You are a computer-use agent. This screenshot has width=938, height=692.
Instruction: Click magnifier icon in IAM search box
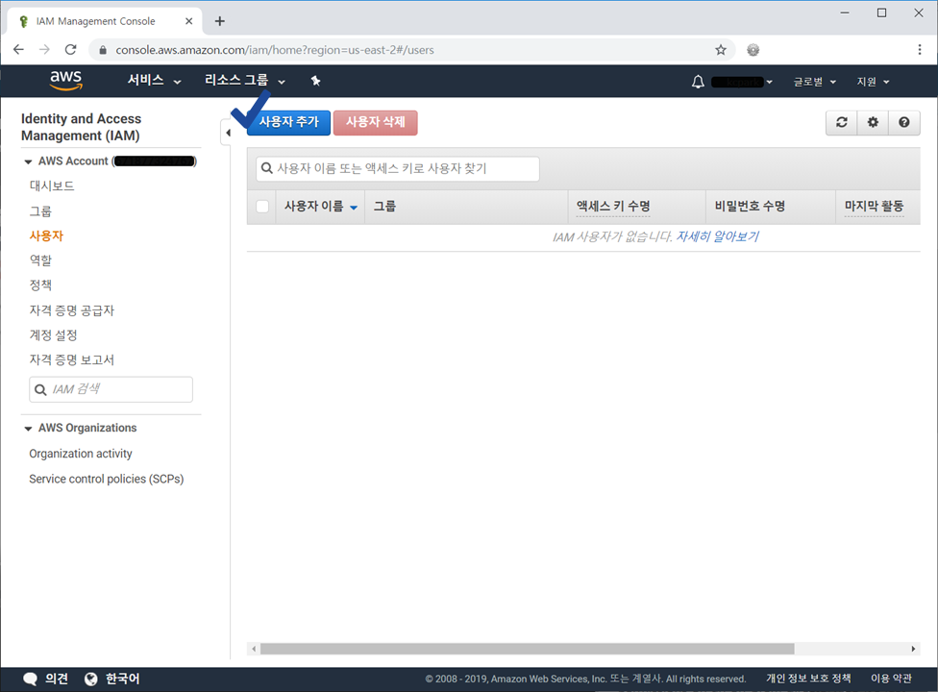coord(40,390)
